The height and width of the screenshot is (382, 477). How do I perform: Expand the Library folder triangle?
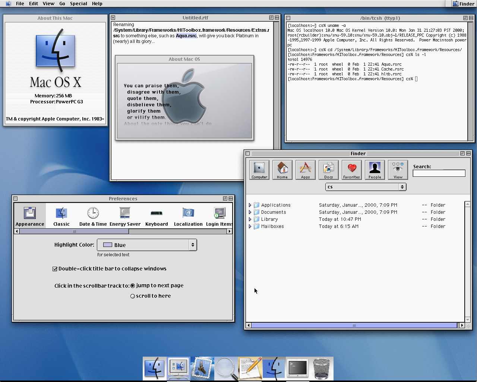pos(250,219)
